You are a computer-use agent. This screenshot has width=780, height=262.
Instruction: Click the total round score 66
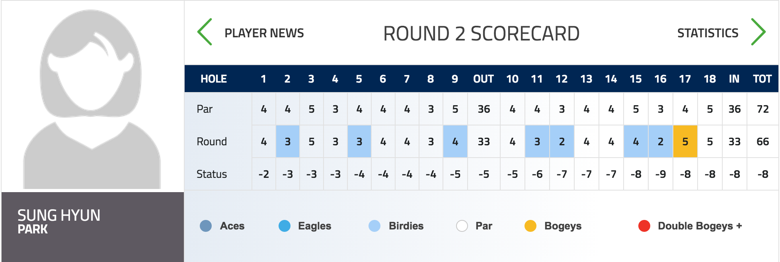click(762, 141)
